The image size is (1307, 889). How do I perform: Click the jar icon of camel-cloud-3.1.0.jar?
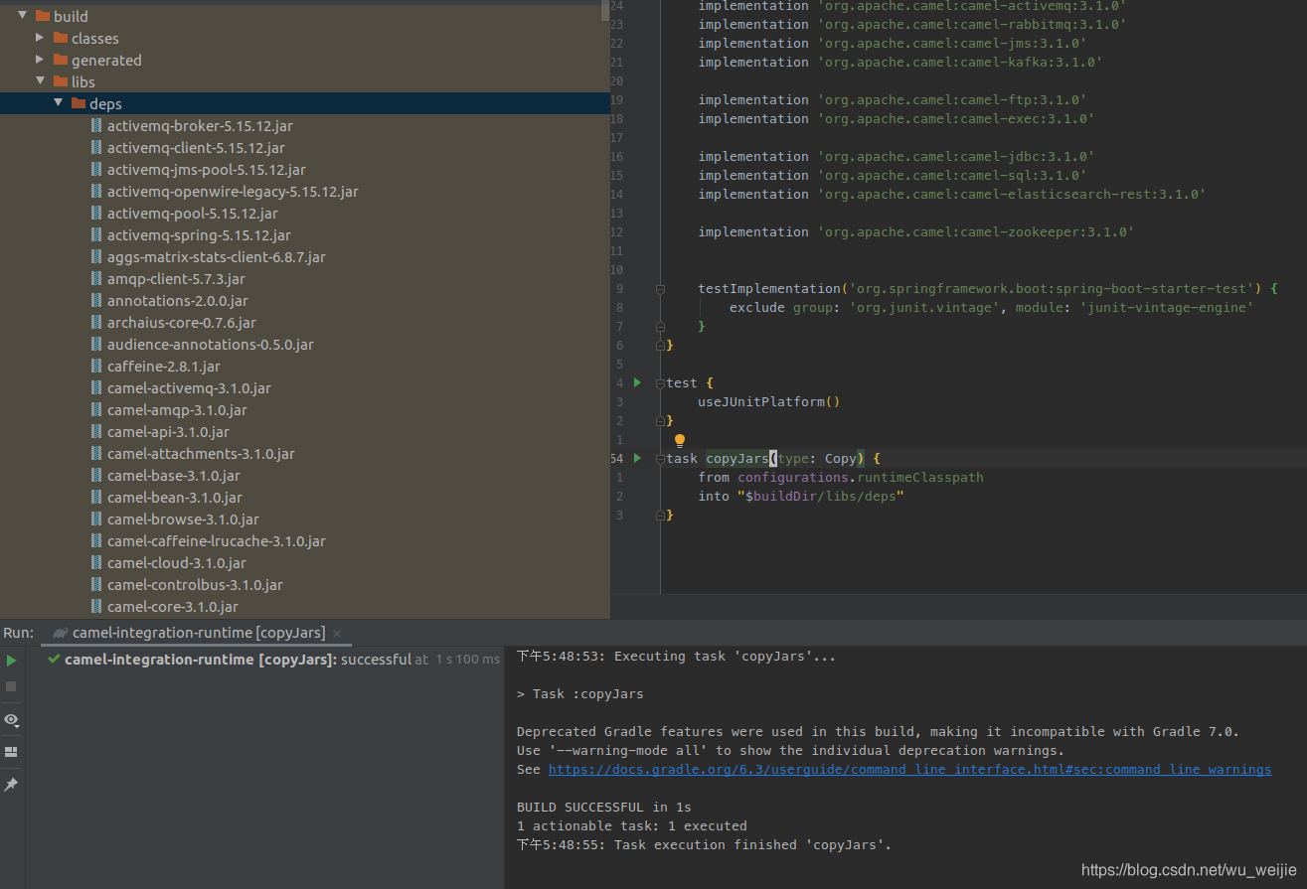[x=96, y=562]
